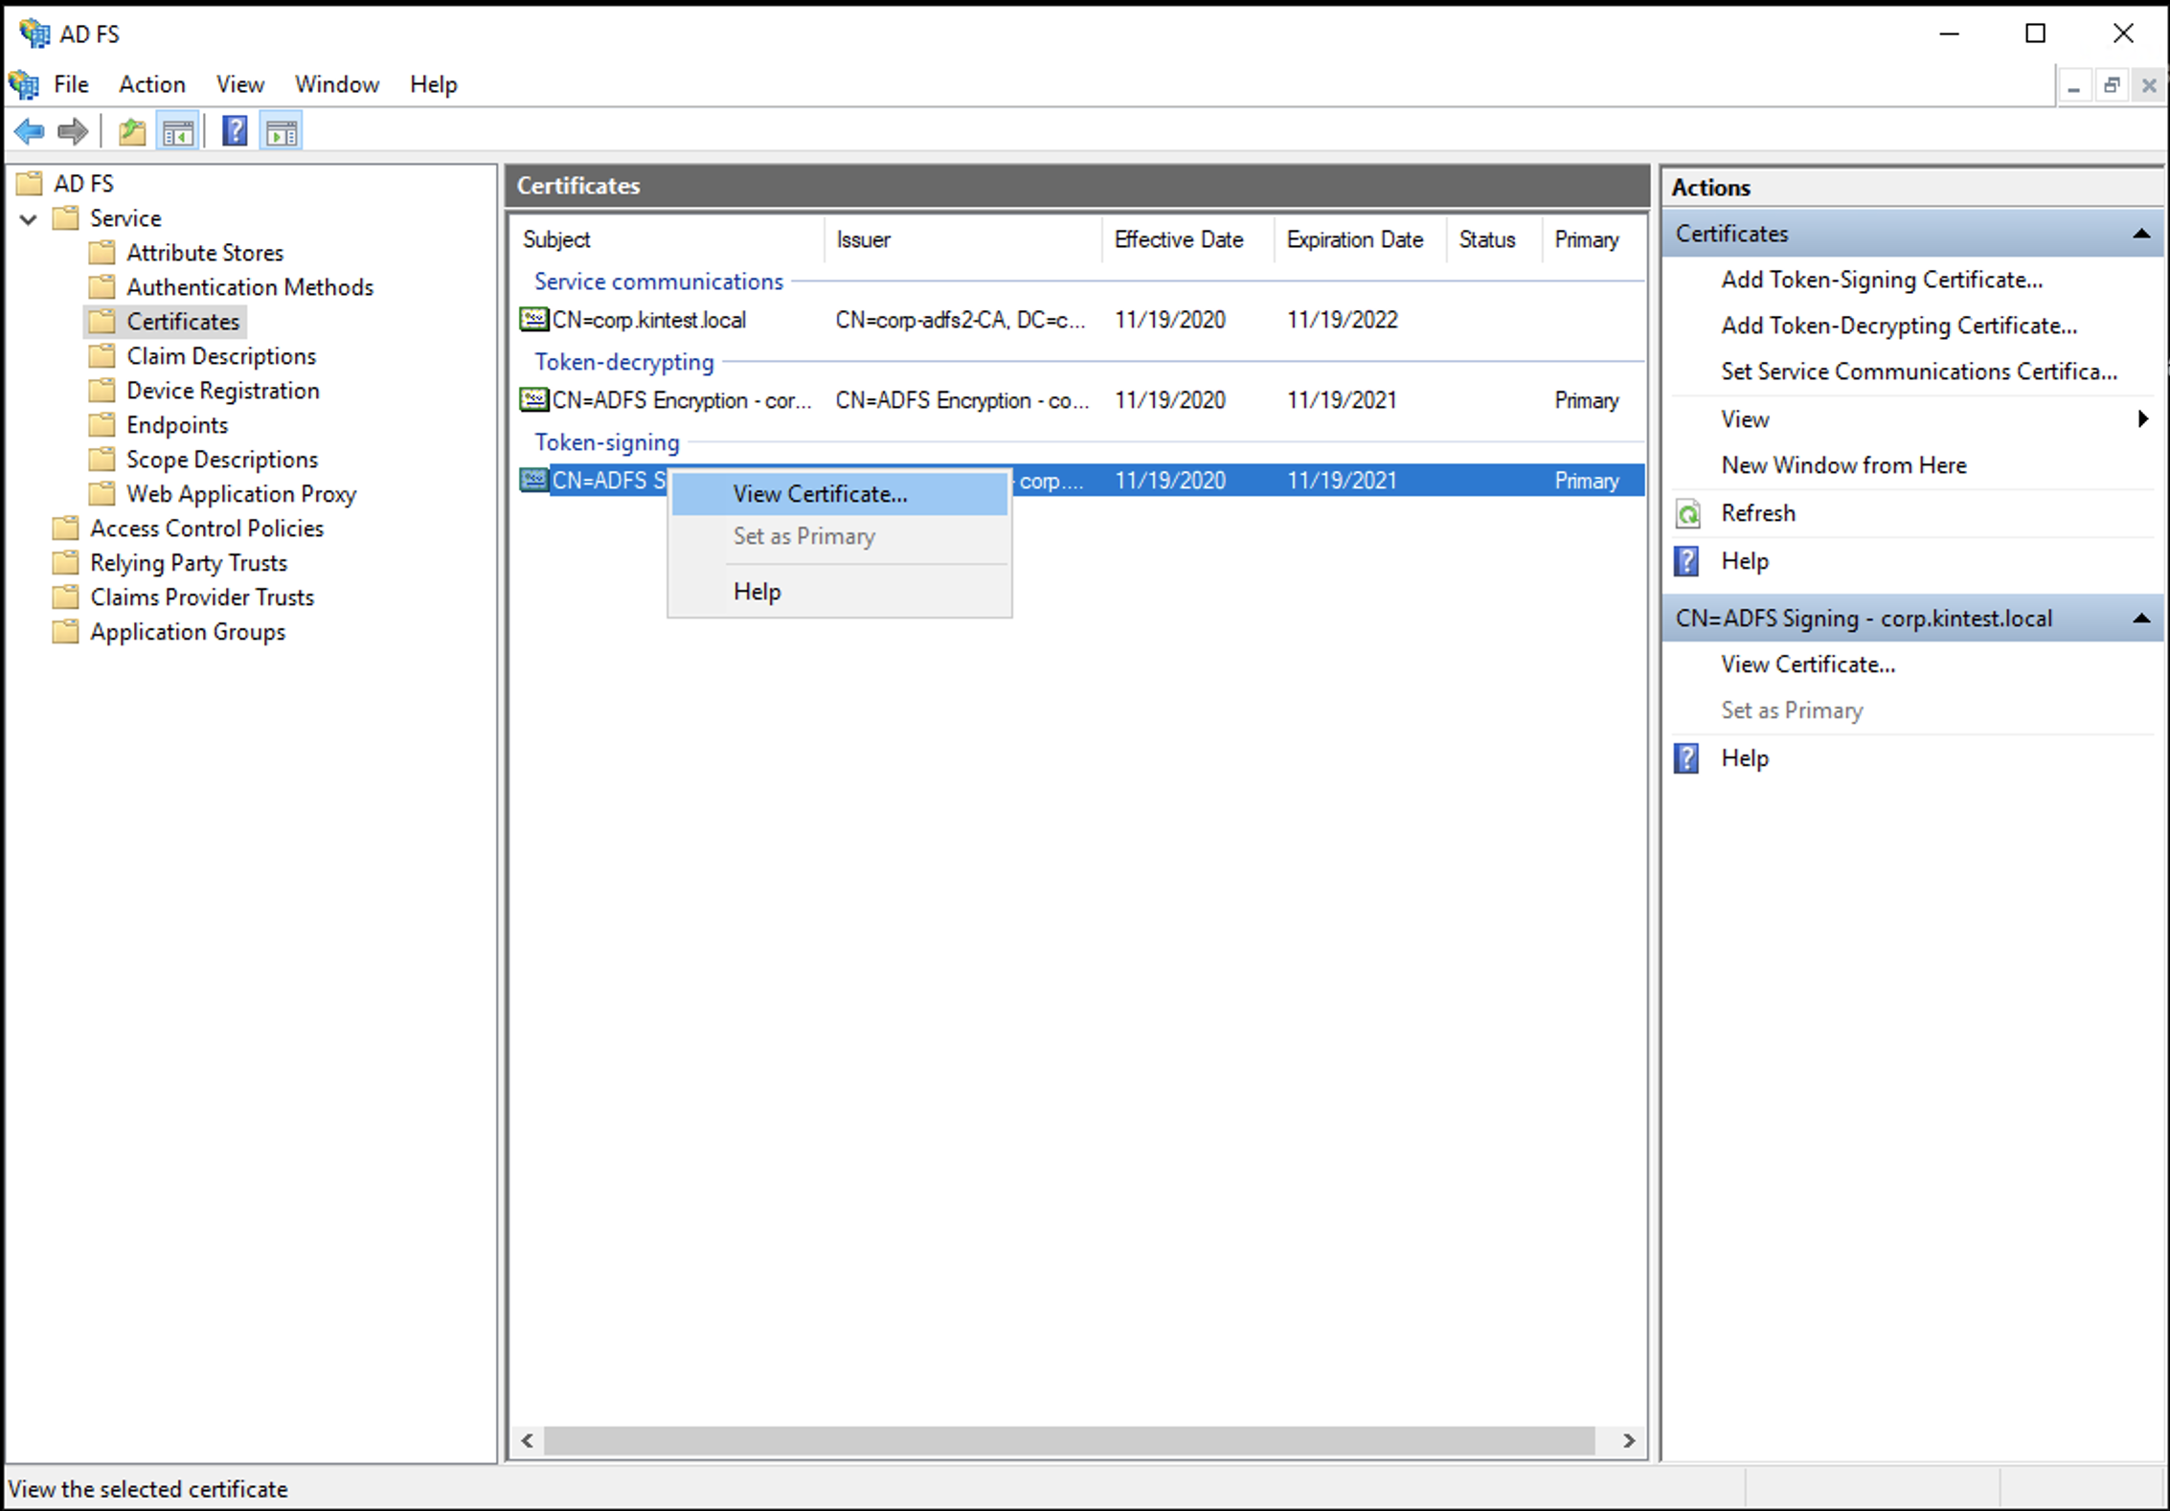Viewport: 2170px width, 1511px height.
Task: Click Refresh in the Actions pane
Action: point(1757,513)
